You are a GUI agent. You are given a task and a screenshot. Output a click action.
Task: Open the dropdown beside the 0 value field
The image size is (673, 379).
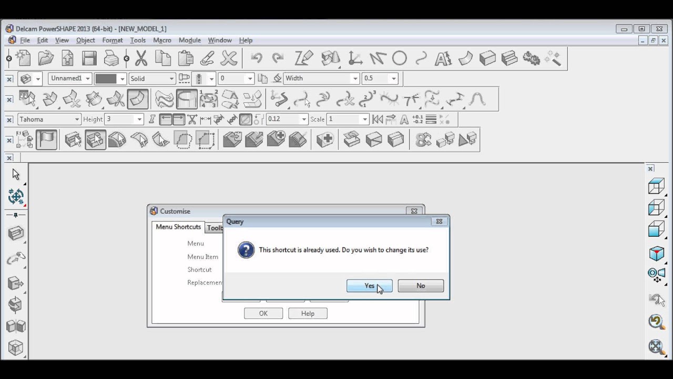pos(250,78)
